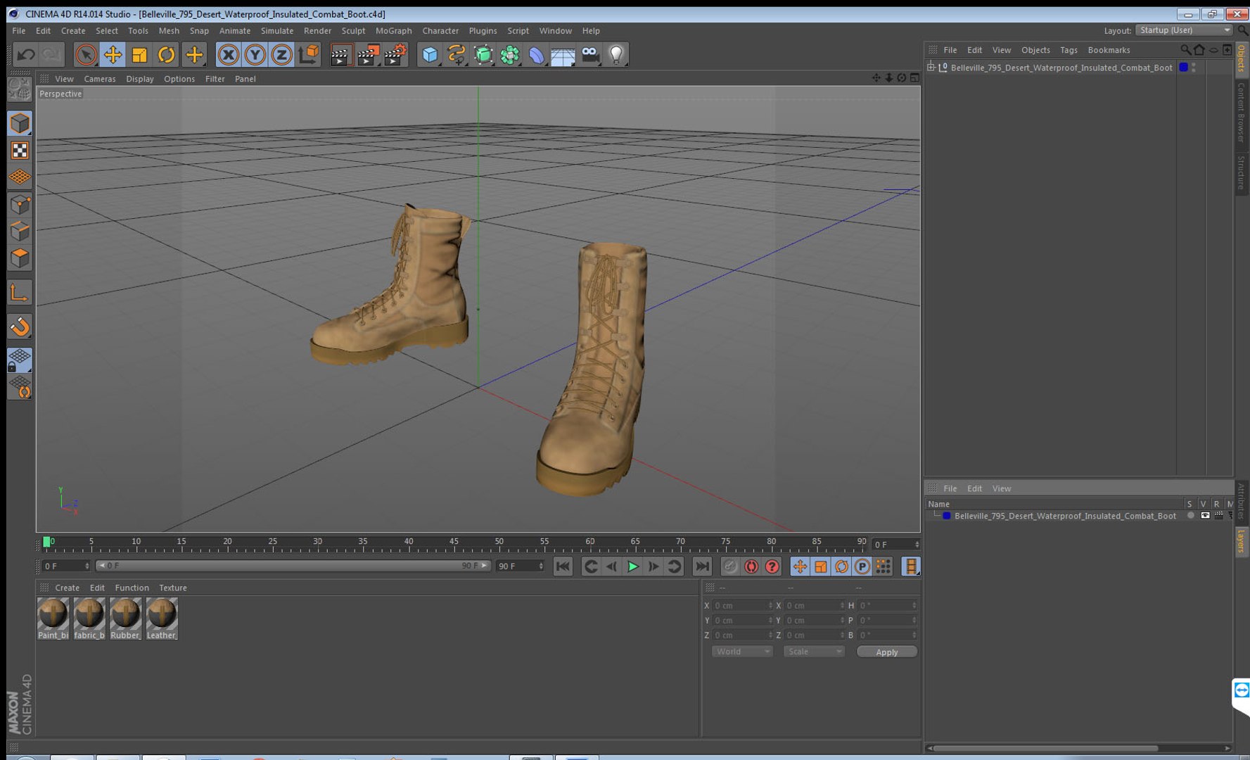This screenshot has width=1250, height=760.
Task: Go to start of animation
Action: 563,566
